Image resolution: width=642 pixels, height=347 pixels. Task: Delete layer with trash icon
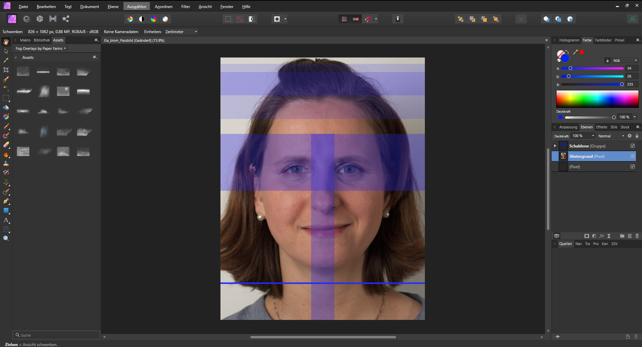(x=637, y=236)
